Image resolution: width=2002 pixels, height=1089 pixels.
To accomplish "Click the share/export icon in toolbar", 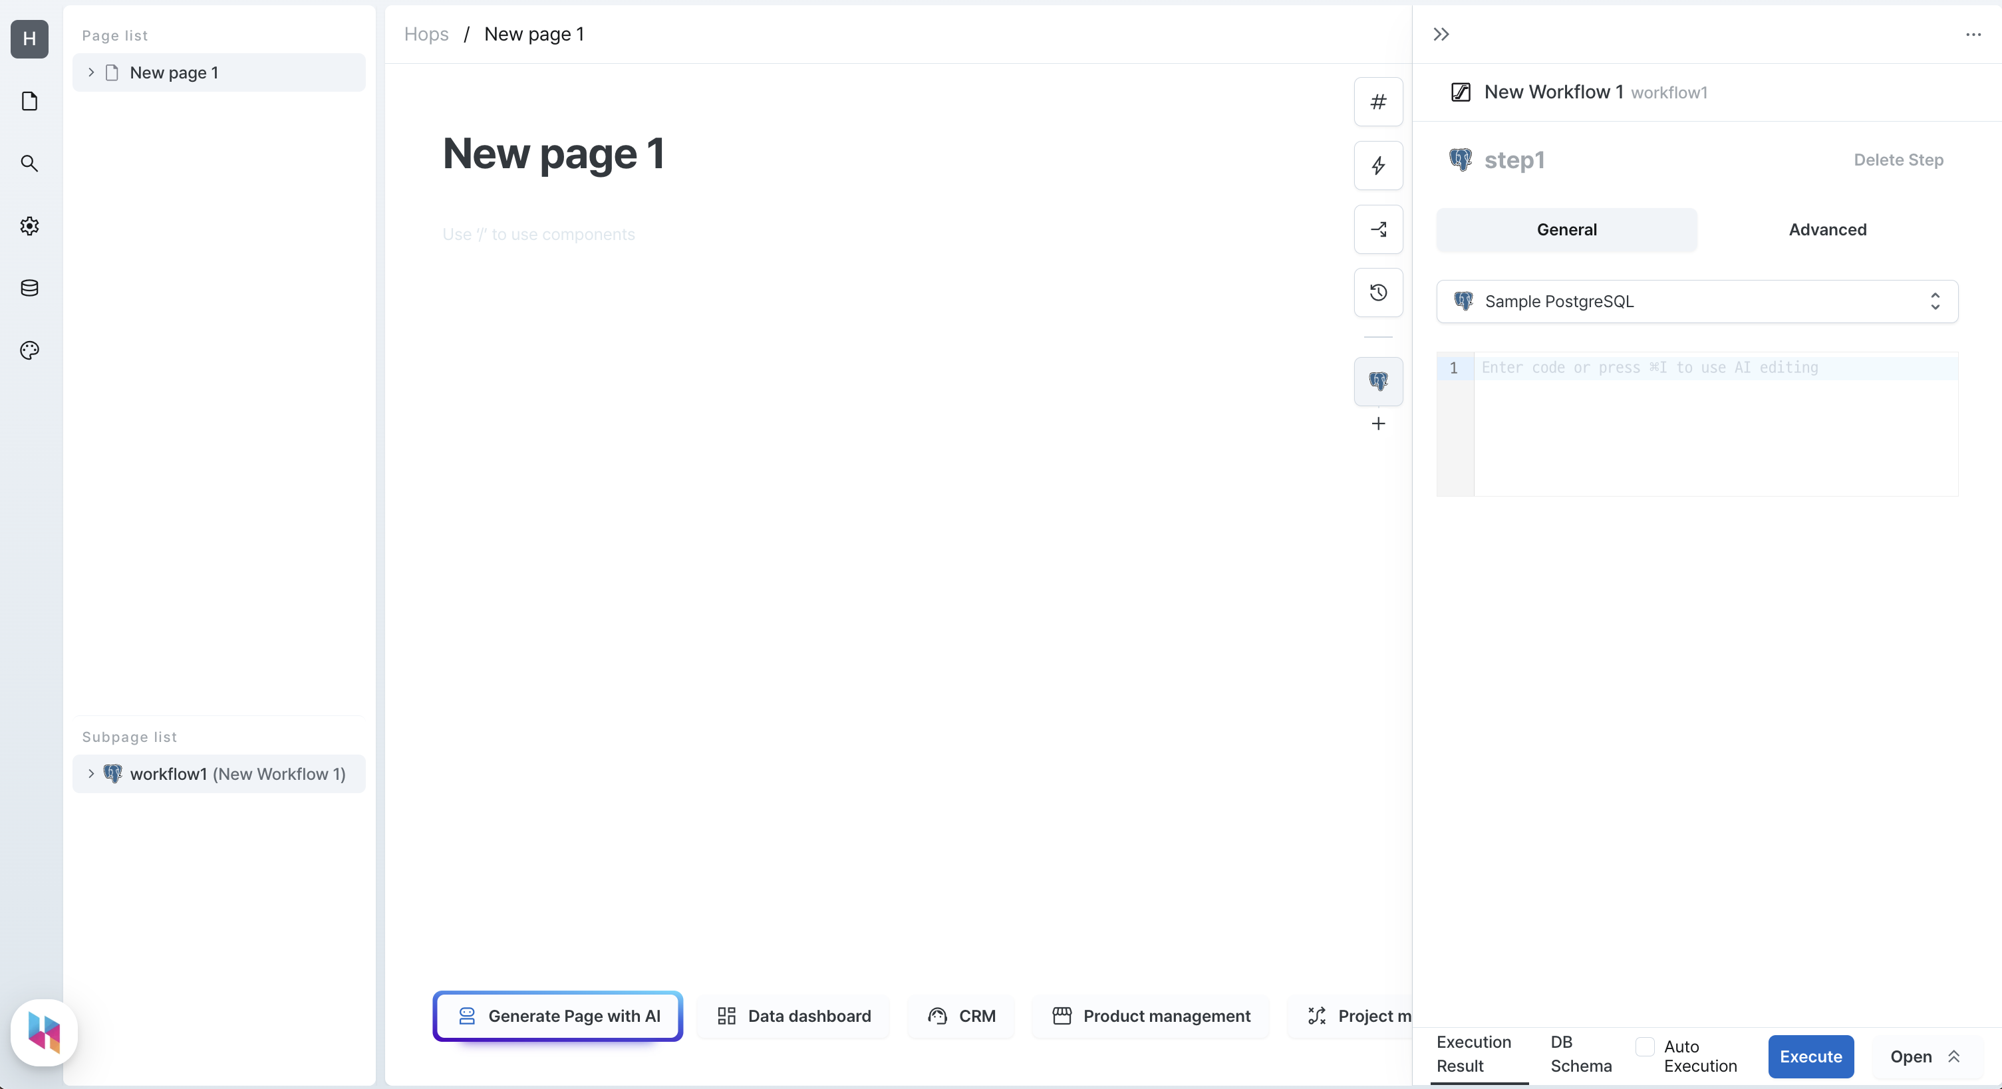I will [1379, 229].
